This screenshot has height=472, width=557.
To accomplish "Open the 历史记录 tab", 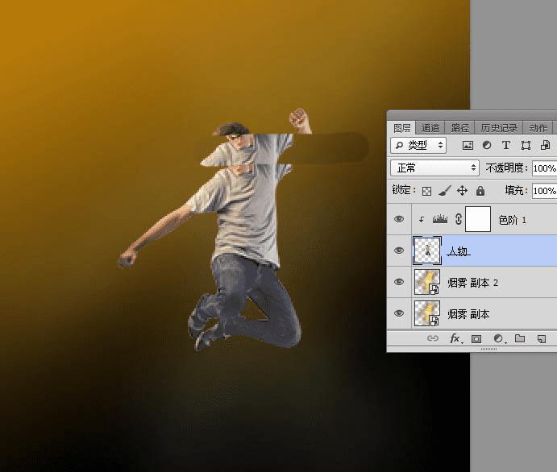I will [x=501, y=128].
